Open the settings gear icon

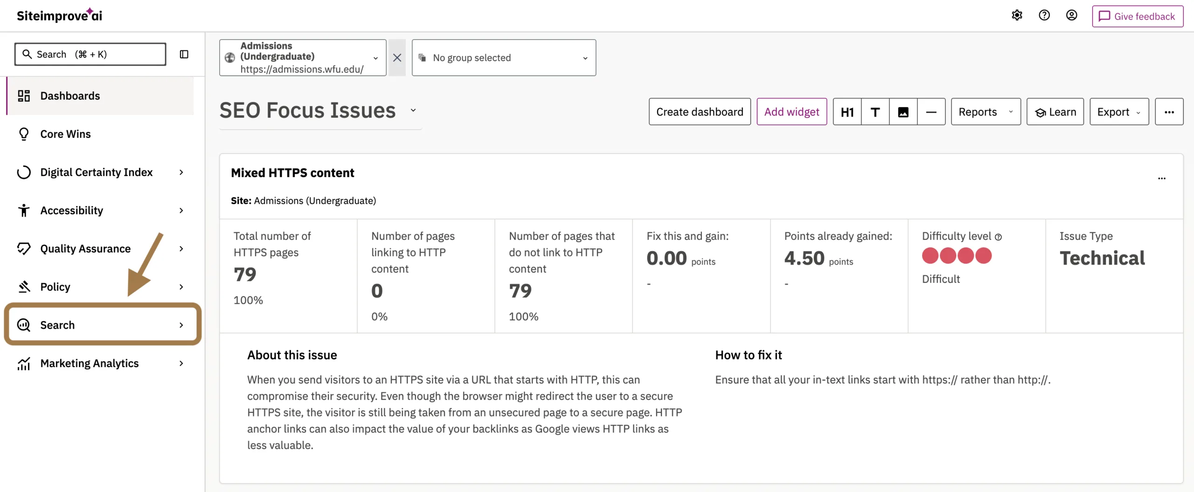pos(1017,15)
